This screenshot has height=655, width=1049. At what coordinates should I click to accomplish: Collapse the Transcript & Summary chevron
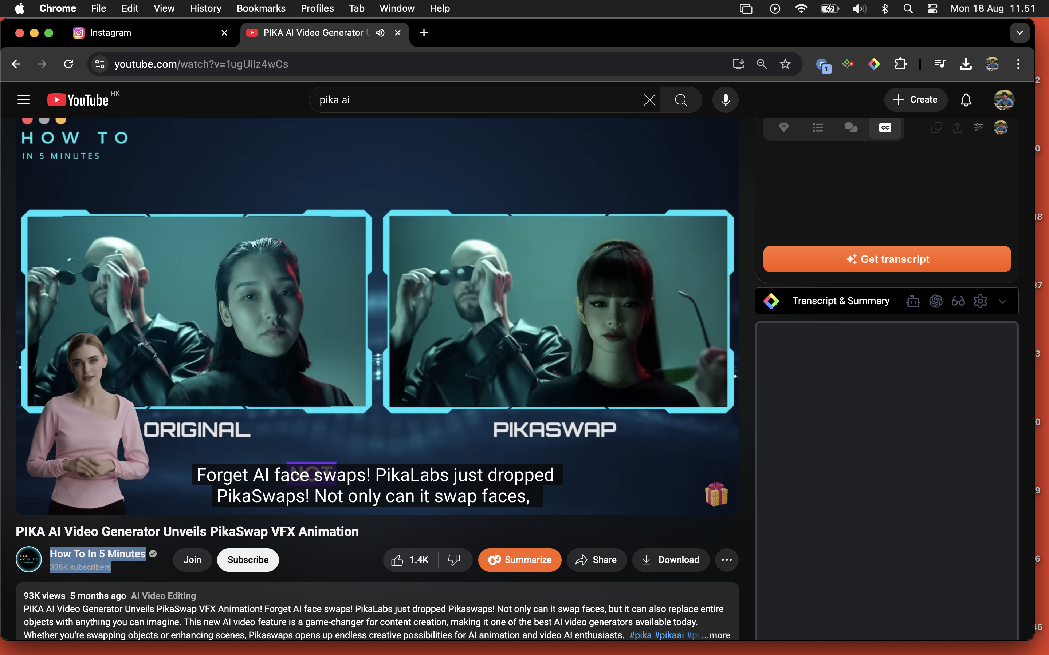tap(1002, 302)
